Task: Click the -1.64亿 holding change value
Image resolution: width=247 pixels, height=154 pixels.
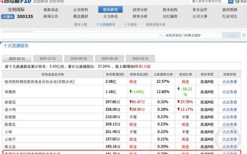Action: [137, 92]
